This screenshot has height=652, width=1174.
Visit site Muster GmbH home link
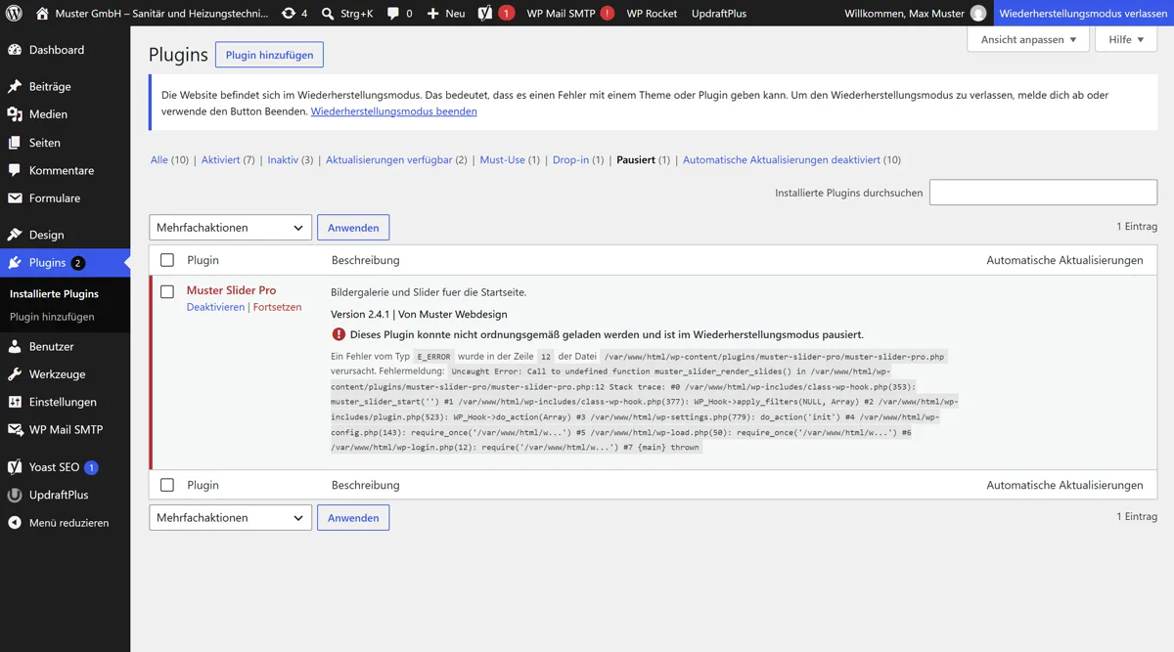152,14
